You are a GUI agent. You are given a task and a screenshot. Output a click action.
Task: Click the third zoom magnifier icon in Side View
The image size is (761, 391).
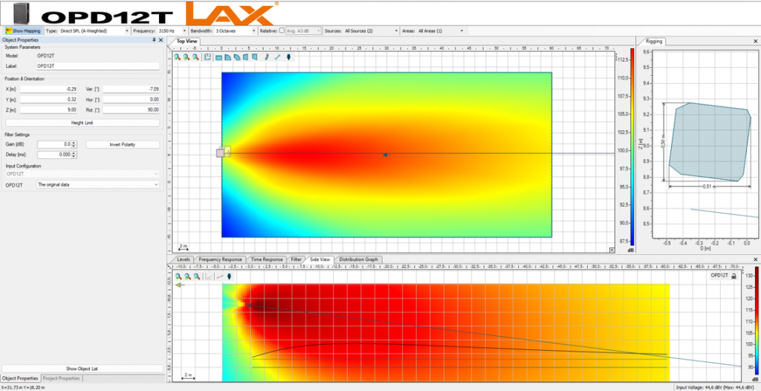pos(196,277)
